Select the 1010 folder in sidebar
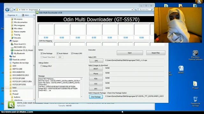This screenshot has height=114, width=204. coord(14,66)
